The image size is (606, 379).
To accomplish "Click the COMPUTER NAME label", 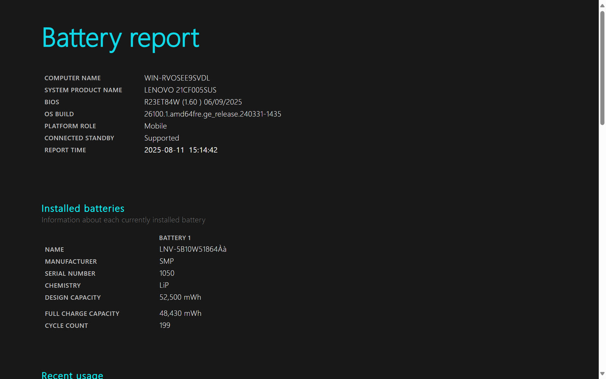I will tap(73, 78).
